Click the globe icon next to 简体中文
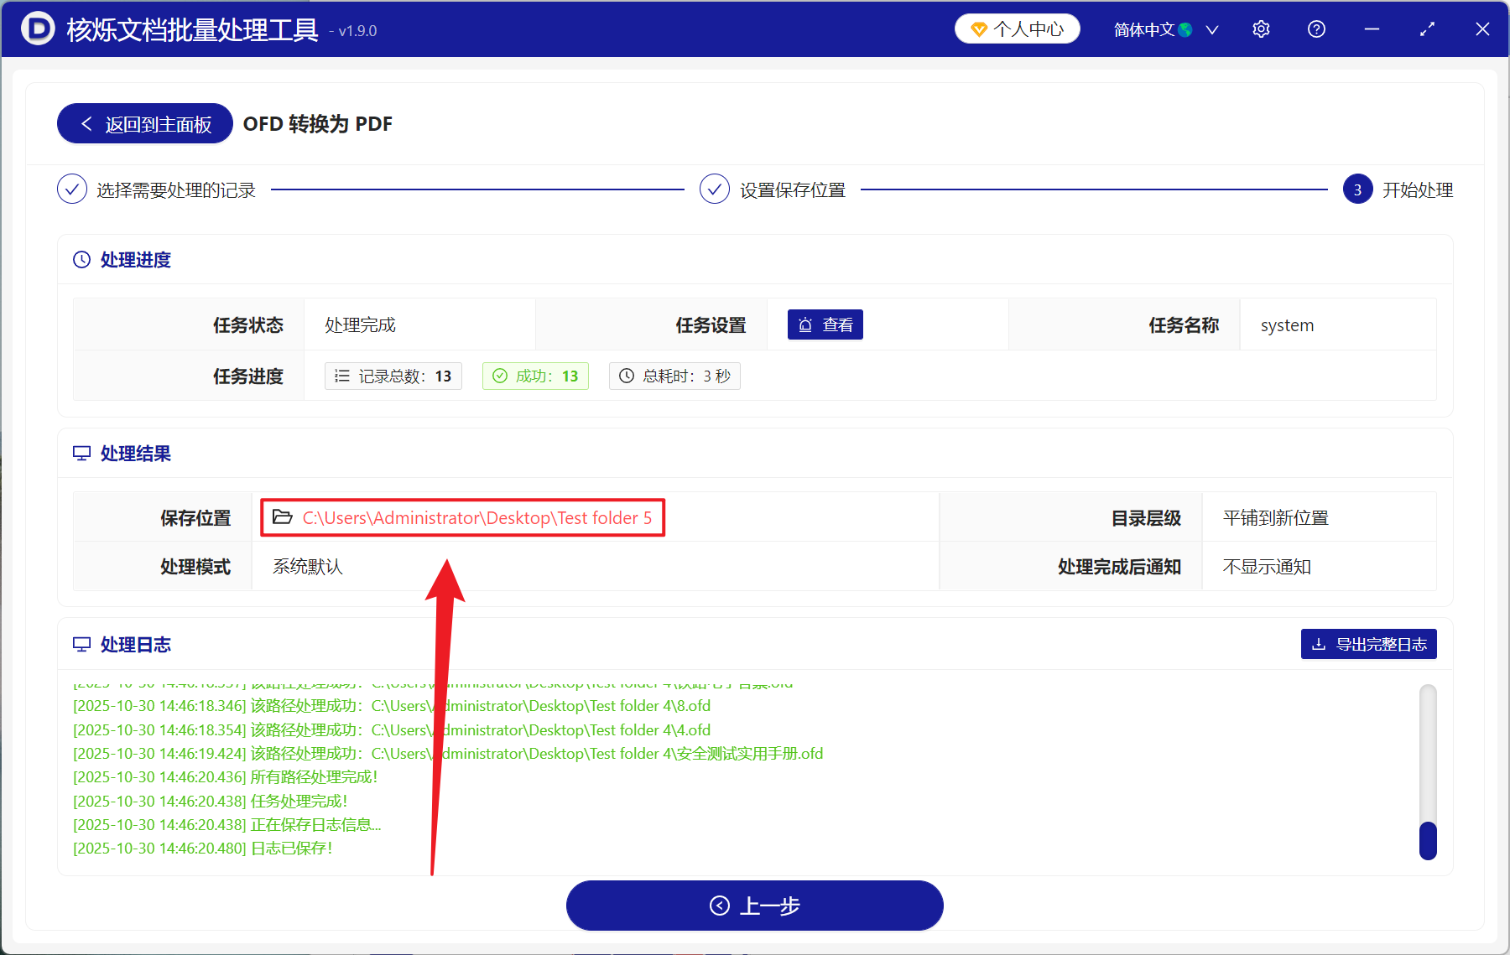Screen dimensions: 1510x955 [x=1186, y=29]
